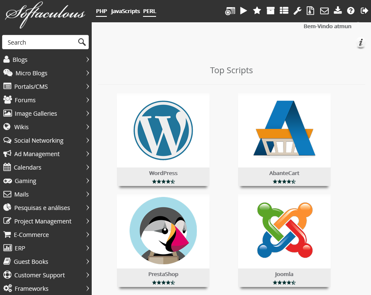Expand the Mails category chevron
The image size is (371, 295).
[87, 194]
